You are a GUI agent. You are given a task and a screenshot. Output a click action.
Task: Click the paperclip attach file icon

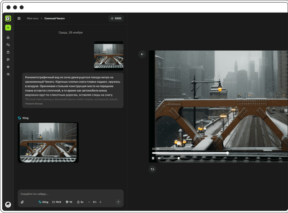coord(22,202)
